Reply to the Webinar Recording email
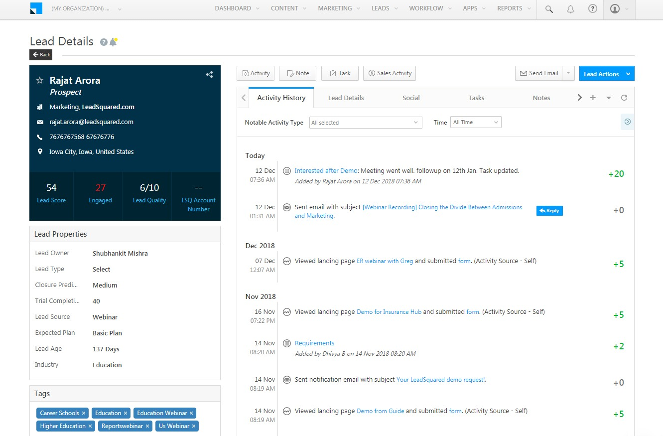 [x=549, y=211]
